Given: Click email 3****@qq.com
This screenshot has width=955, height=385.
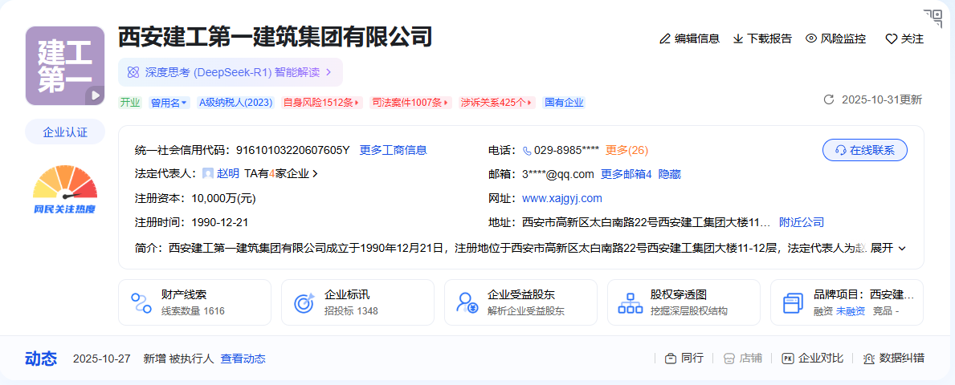Looking at the screenshot, I should pyautogui.click(x=558, y=175).
